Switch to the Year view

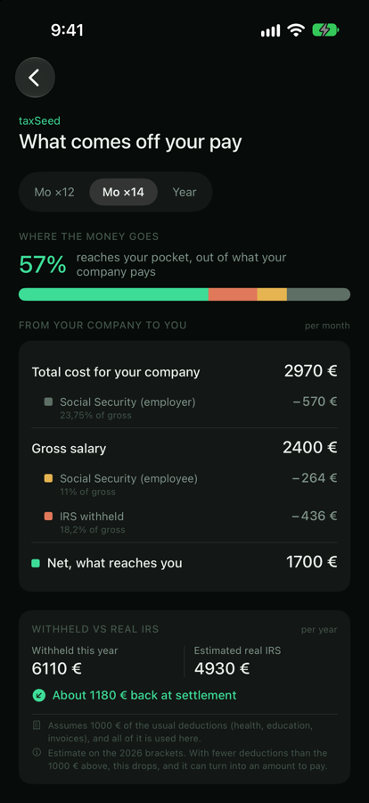click(184, 192)
